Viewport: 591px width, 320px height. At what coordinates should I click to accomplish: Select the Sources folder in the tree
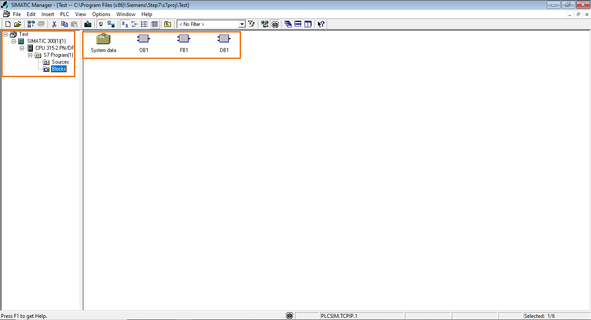click(61, 61)
